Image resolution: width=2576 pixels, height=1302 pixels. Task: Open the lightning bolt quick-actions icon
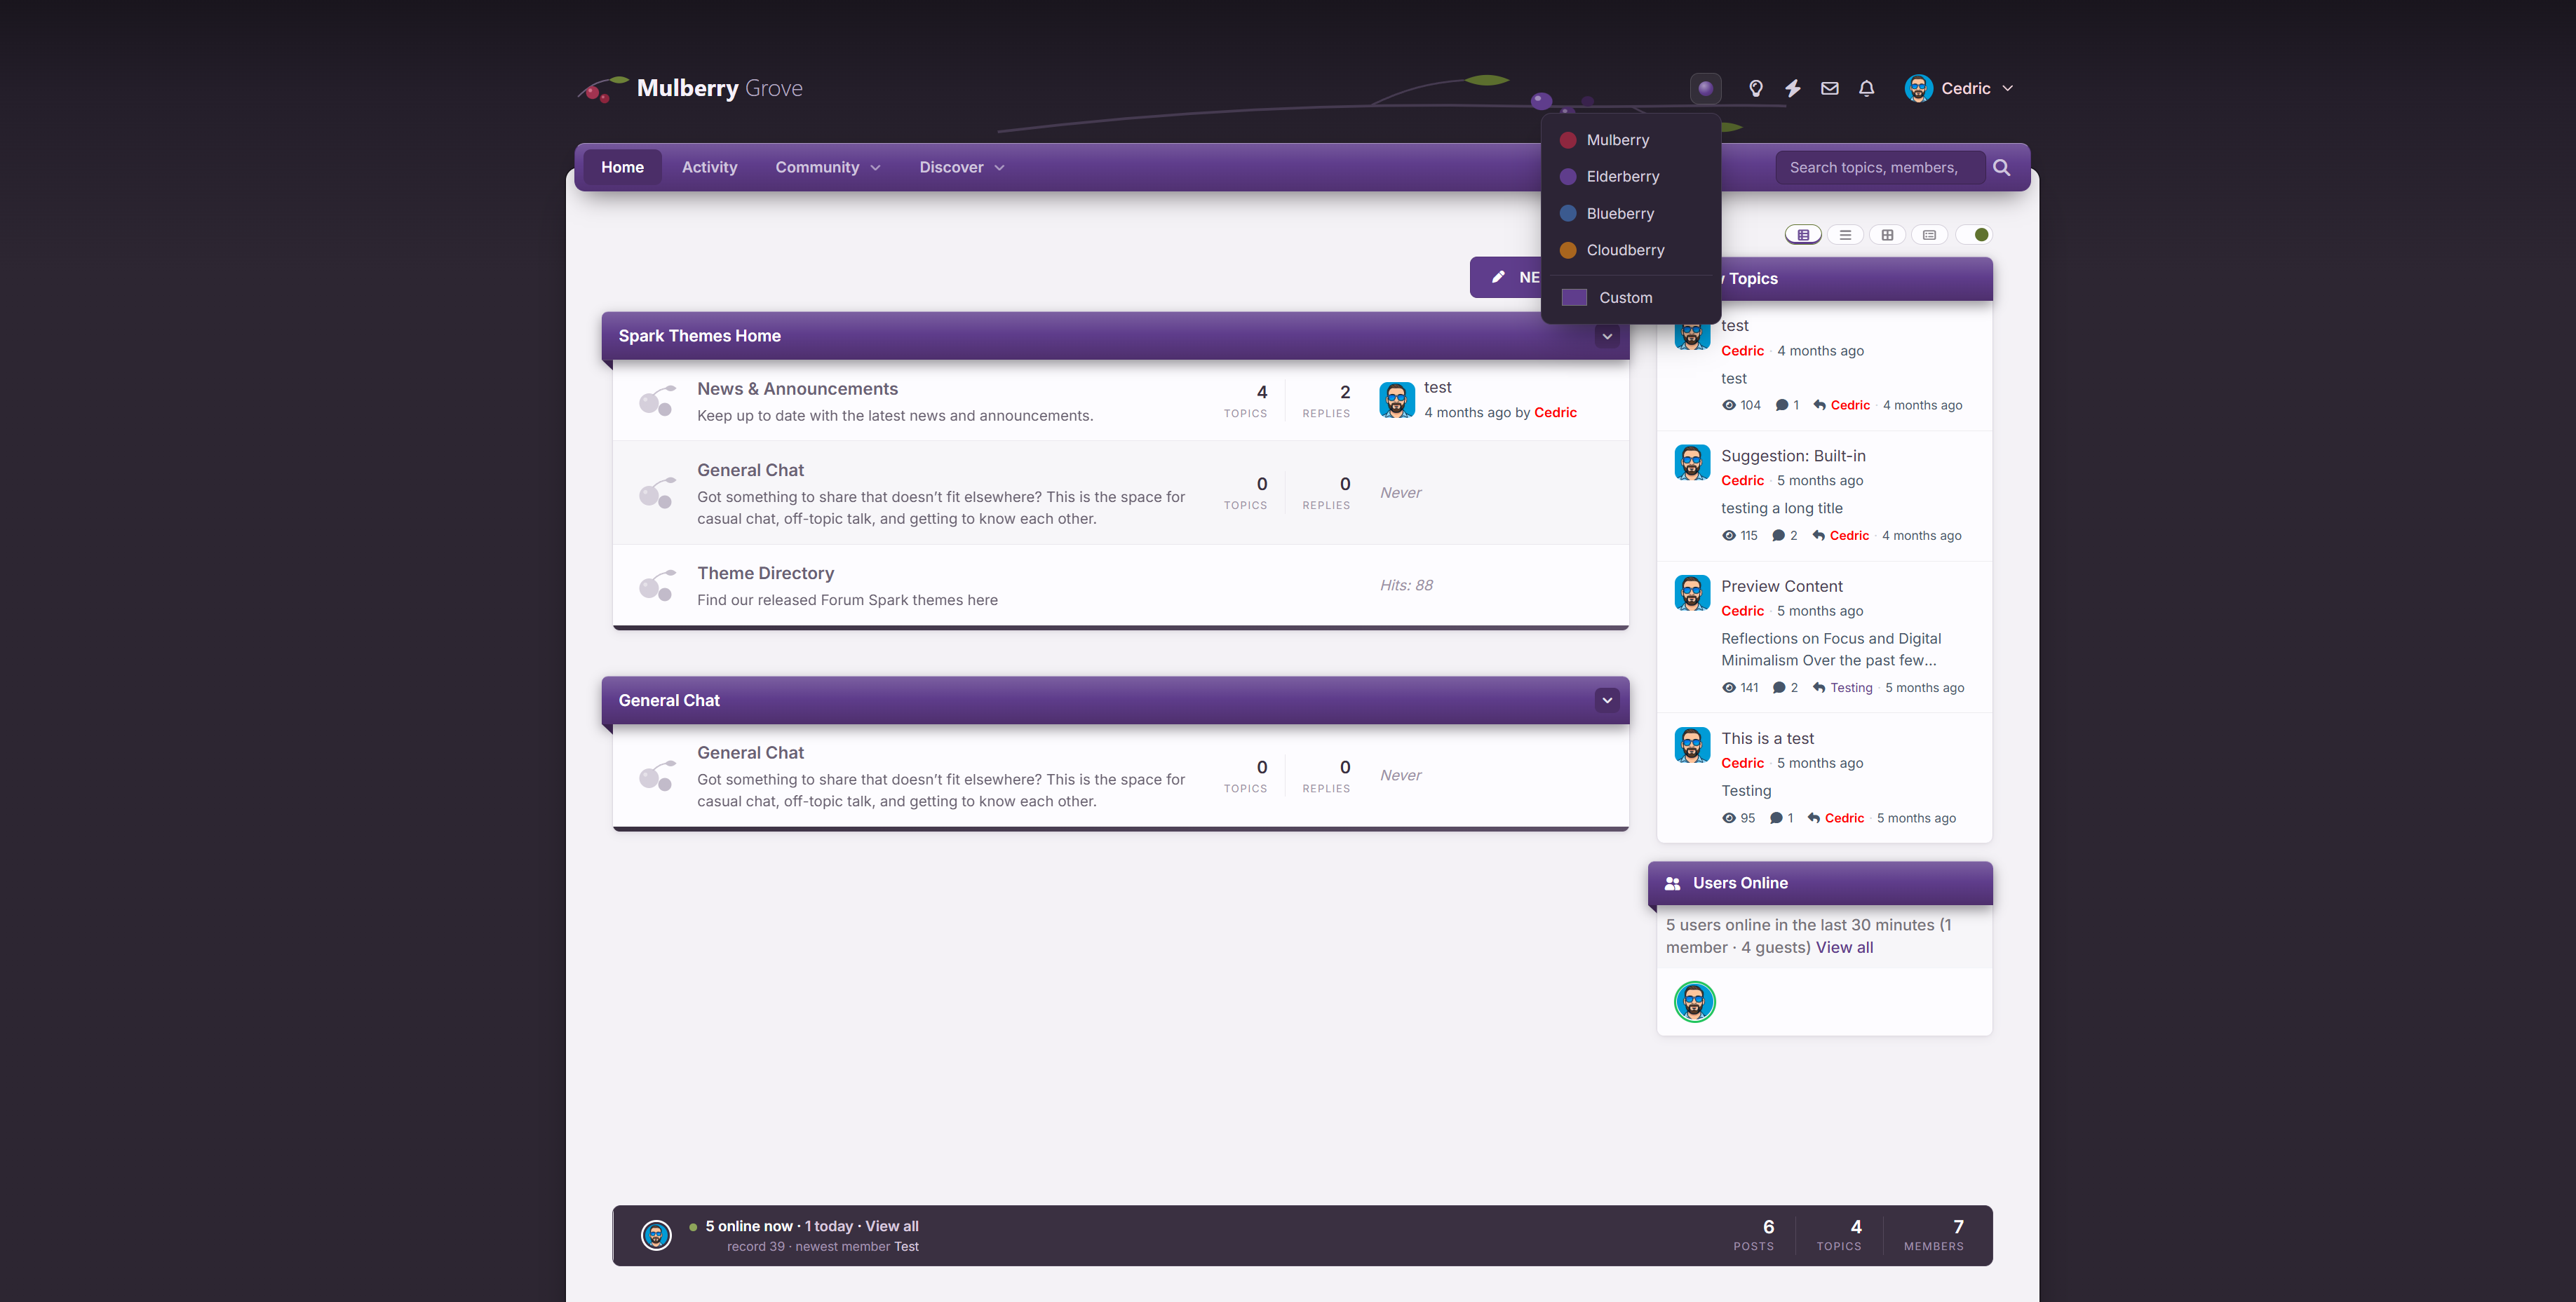tap(1792, 88)
